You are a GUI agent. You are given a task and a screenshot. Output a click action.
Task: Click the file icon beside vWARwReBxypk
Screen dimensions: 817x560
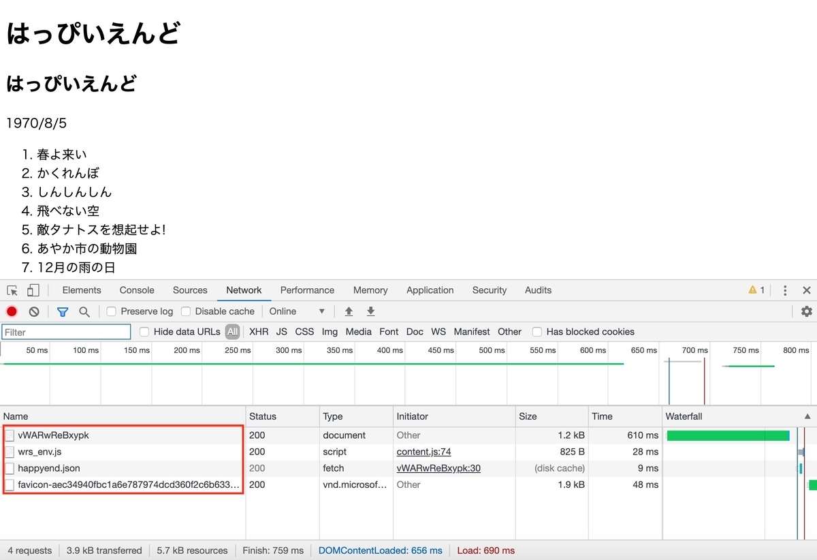coord(10,435)
